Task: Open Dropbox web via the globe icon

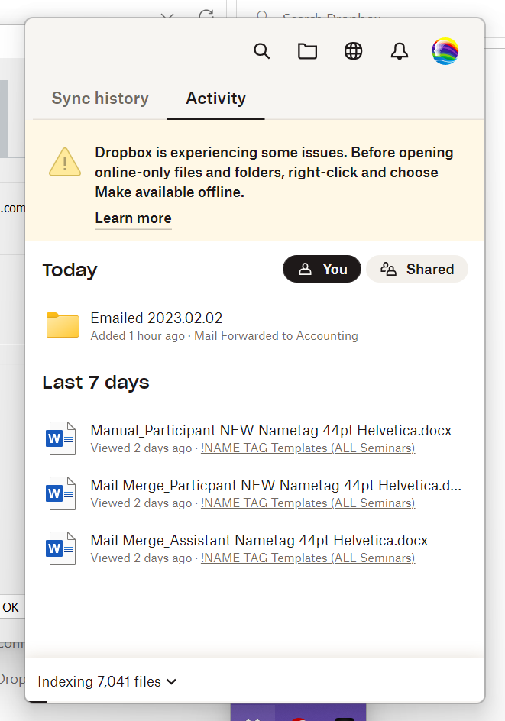Action: point(353,51)
